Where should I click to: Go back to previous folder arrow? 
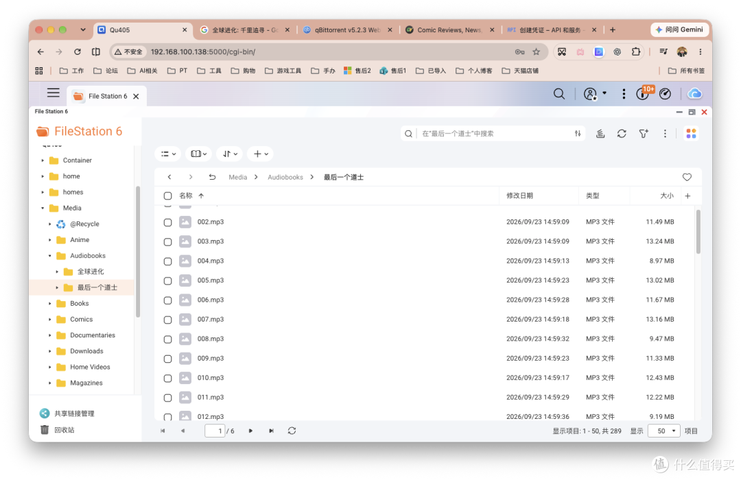click(x=169, y=177)
